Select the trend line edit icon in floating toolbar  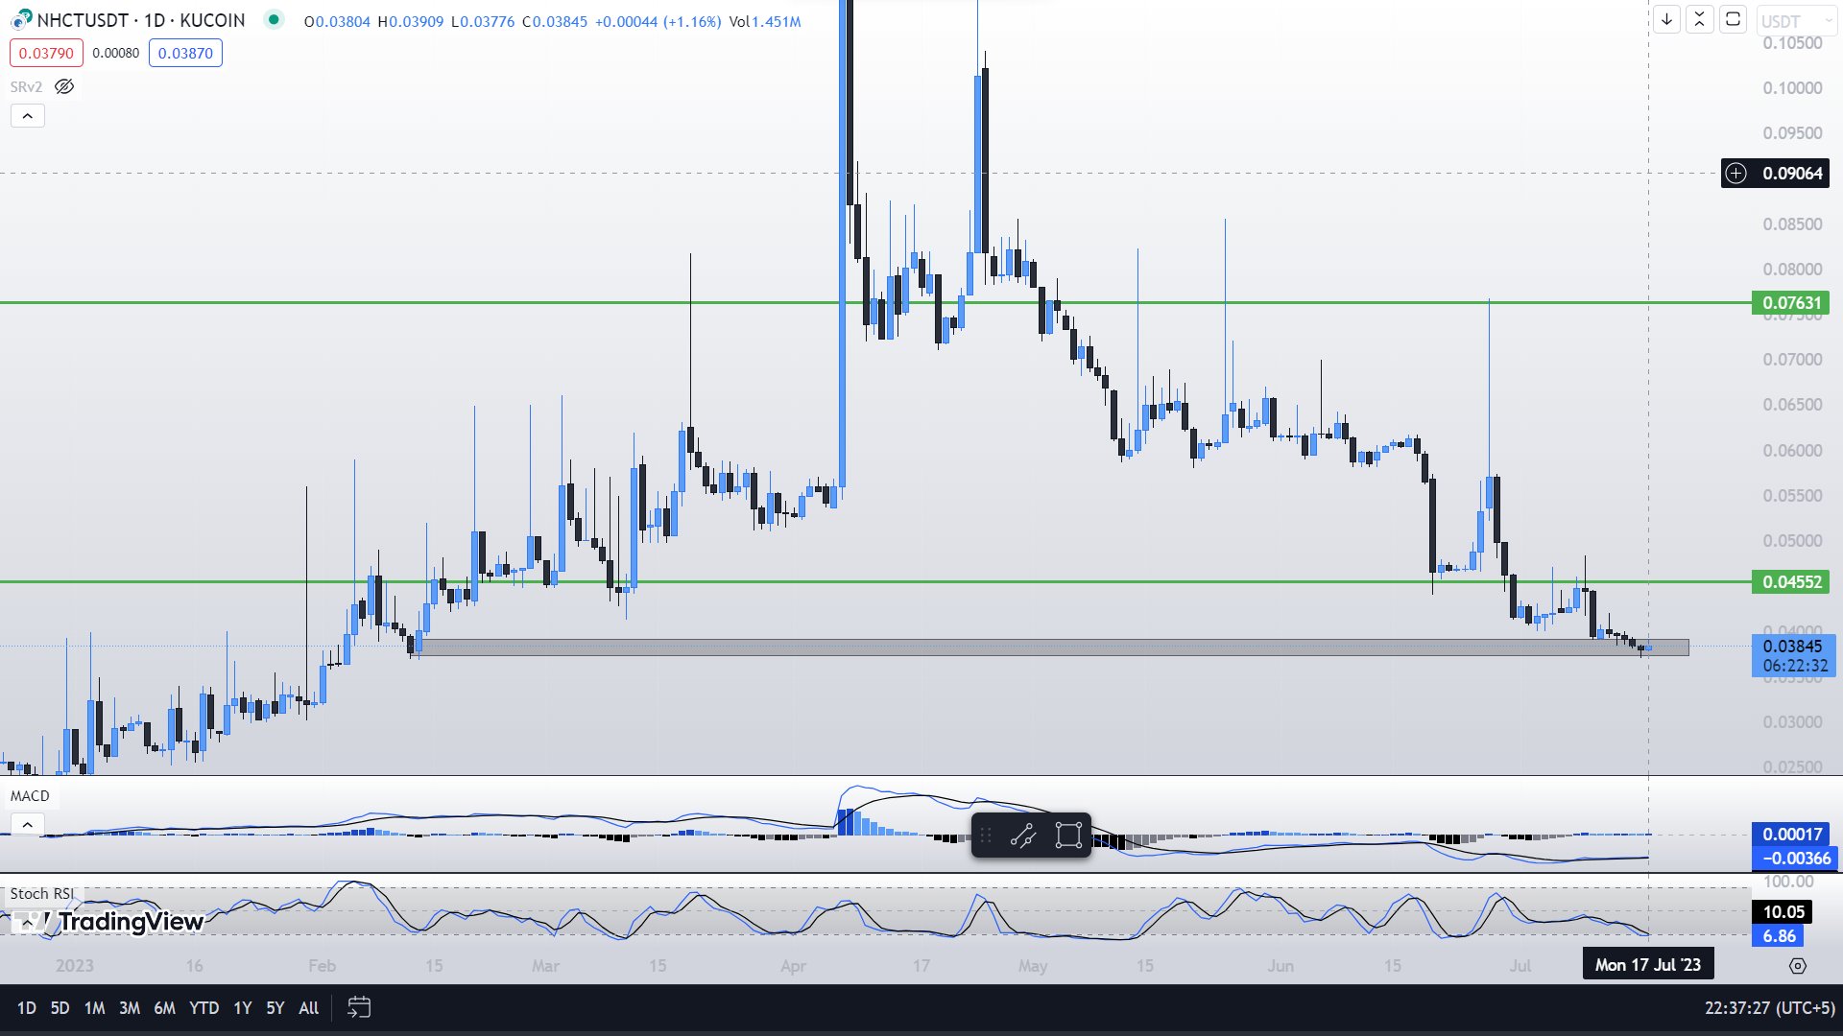point(1025,836)
